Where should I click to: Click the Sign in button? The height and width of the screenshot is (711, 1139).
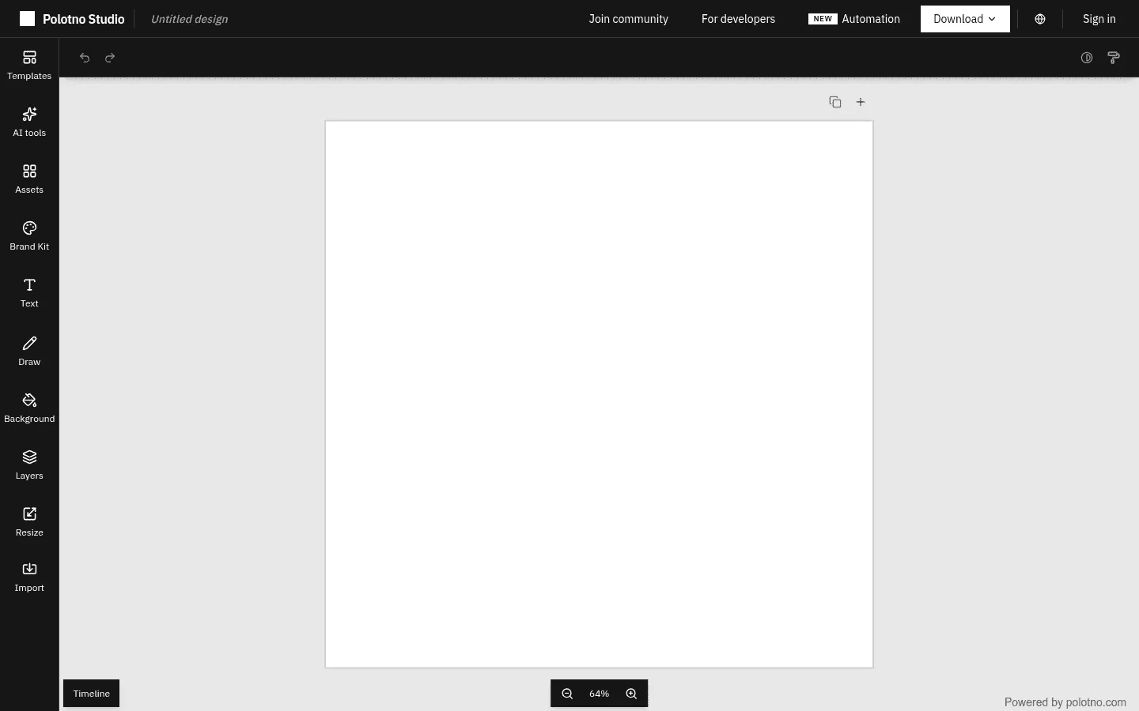tap(1099, 19)
